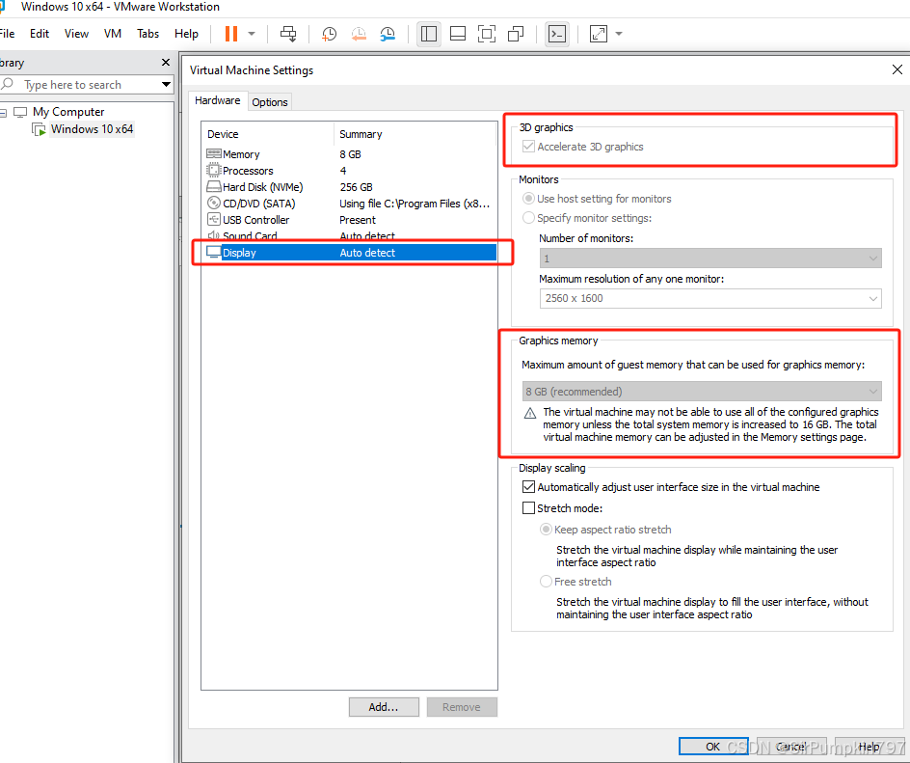Click the stretch guest display icon
Image resolution: width=910 pixels, height=763 pixels.
[x=599, y=34]
